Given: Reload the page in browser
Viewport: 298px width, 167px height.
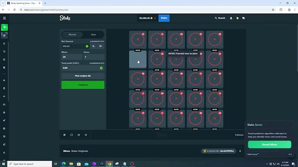Looking at the screenshot, I should (x=14, y=10).
